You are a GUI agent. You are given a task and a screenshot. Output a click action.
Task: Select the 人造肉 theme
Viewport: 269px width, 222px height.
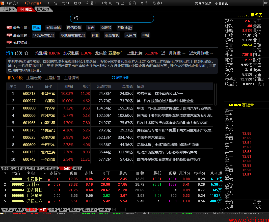coord(130,35)
